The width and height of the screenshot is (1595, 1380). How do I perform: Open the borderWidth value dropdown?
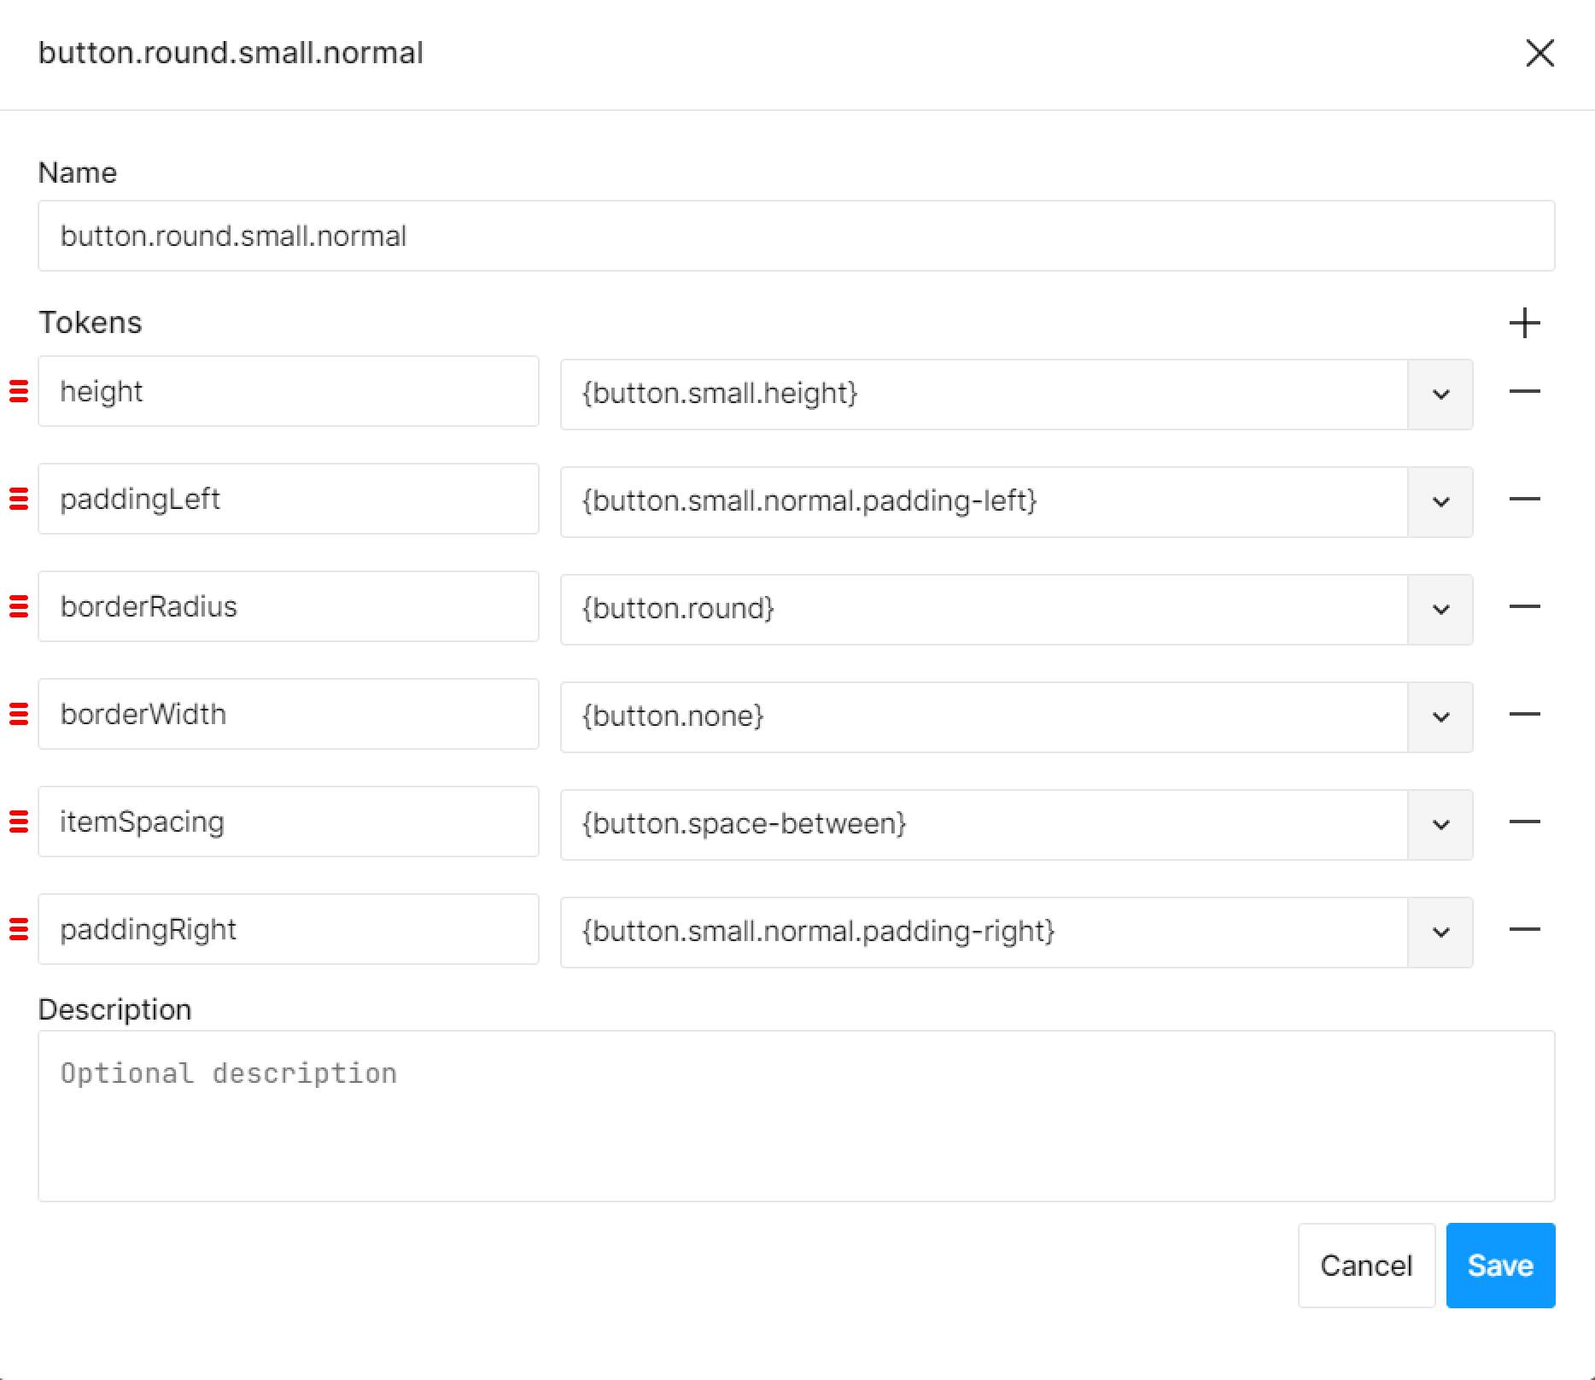tap(1440, 716)
